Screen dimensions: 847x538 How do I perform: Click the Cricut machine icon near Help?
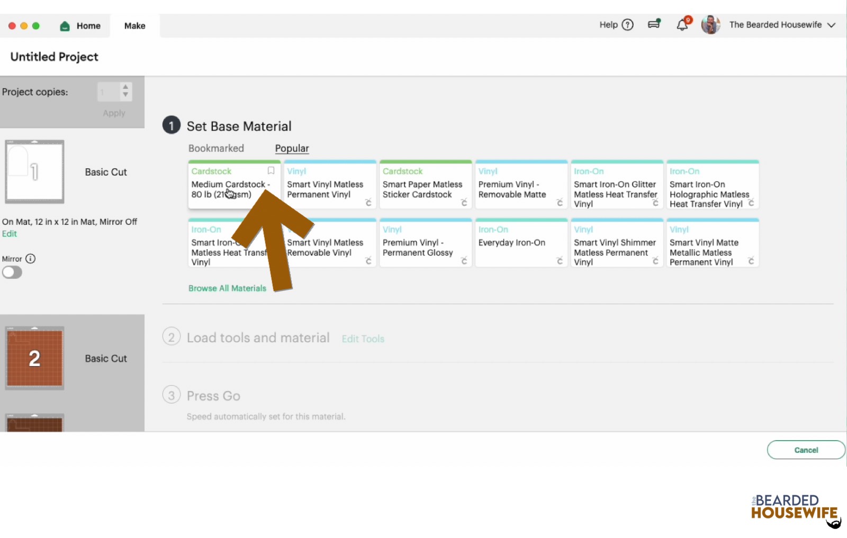[654, 24]
